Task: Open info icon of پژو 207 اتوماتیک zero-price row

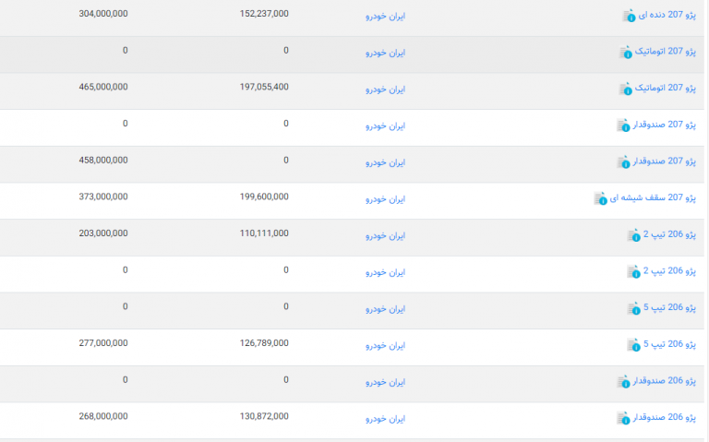Action: [625, 53]
